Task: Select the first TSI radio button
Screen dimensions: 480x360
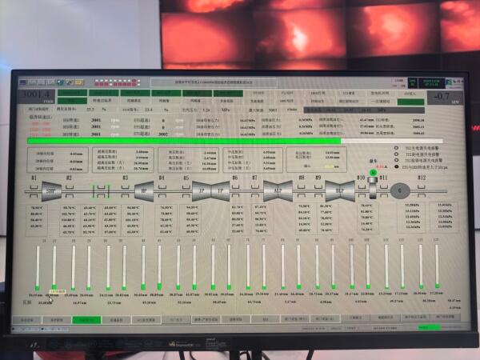Action: [397, 148]
